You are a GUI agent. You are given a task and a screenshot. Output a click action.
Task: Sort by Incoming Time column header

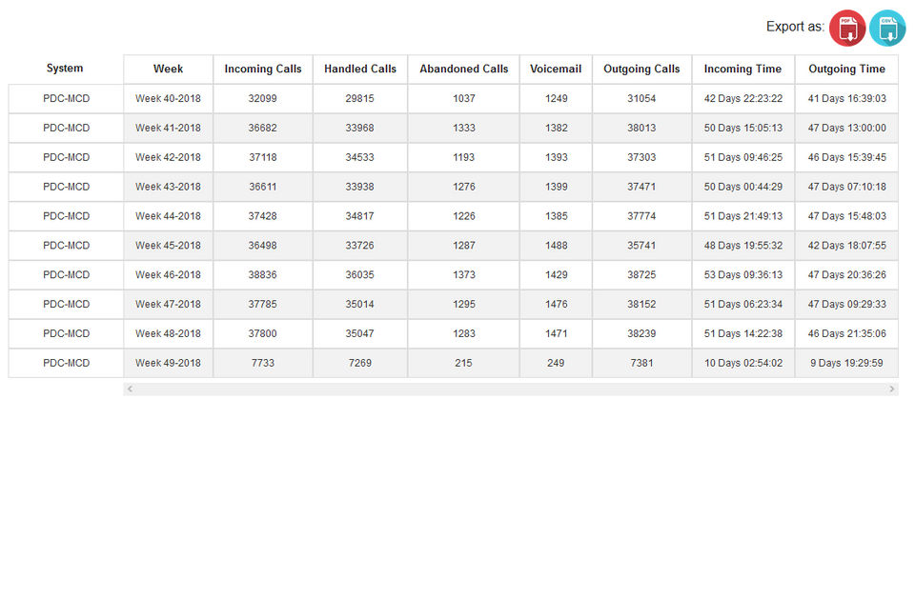[742, 69]
